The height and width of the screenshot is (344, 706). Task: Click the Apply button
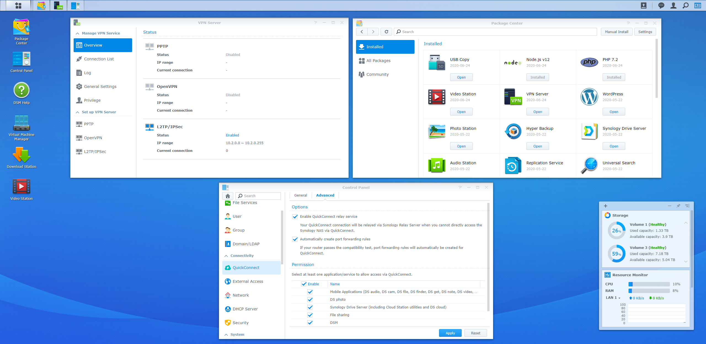pos(450,333)
